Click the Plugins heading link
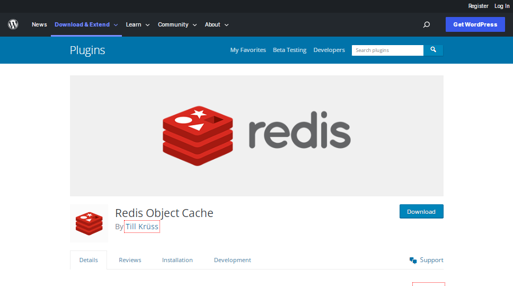The width and height of the screenshot is (513, 286). [x=87, y=50]
